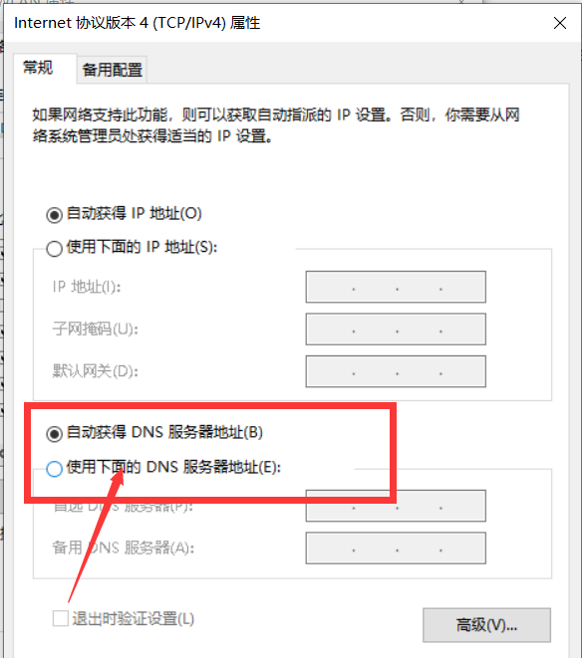585x658 pixels.
Task: Click first octet of 首选 DNS field
Action: pyautogui.click(x=330, y=506)
